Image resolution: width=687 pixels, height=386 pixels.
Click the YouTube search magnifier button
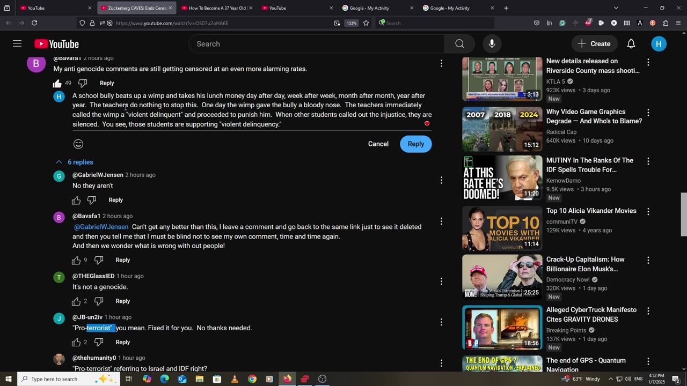click(x=459, y=44)
